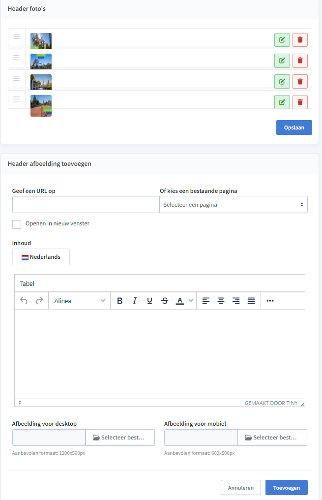Check Openen in nieuw venster
Viewport: 322px width, 500px height.
[x=17, y=224]
